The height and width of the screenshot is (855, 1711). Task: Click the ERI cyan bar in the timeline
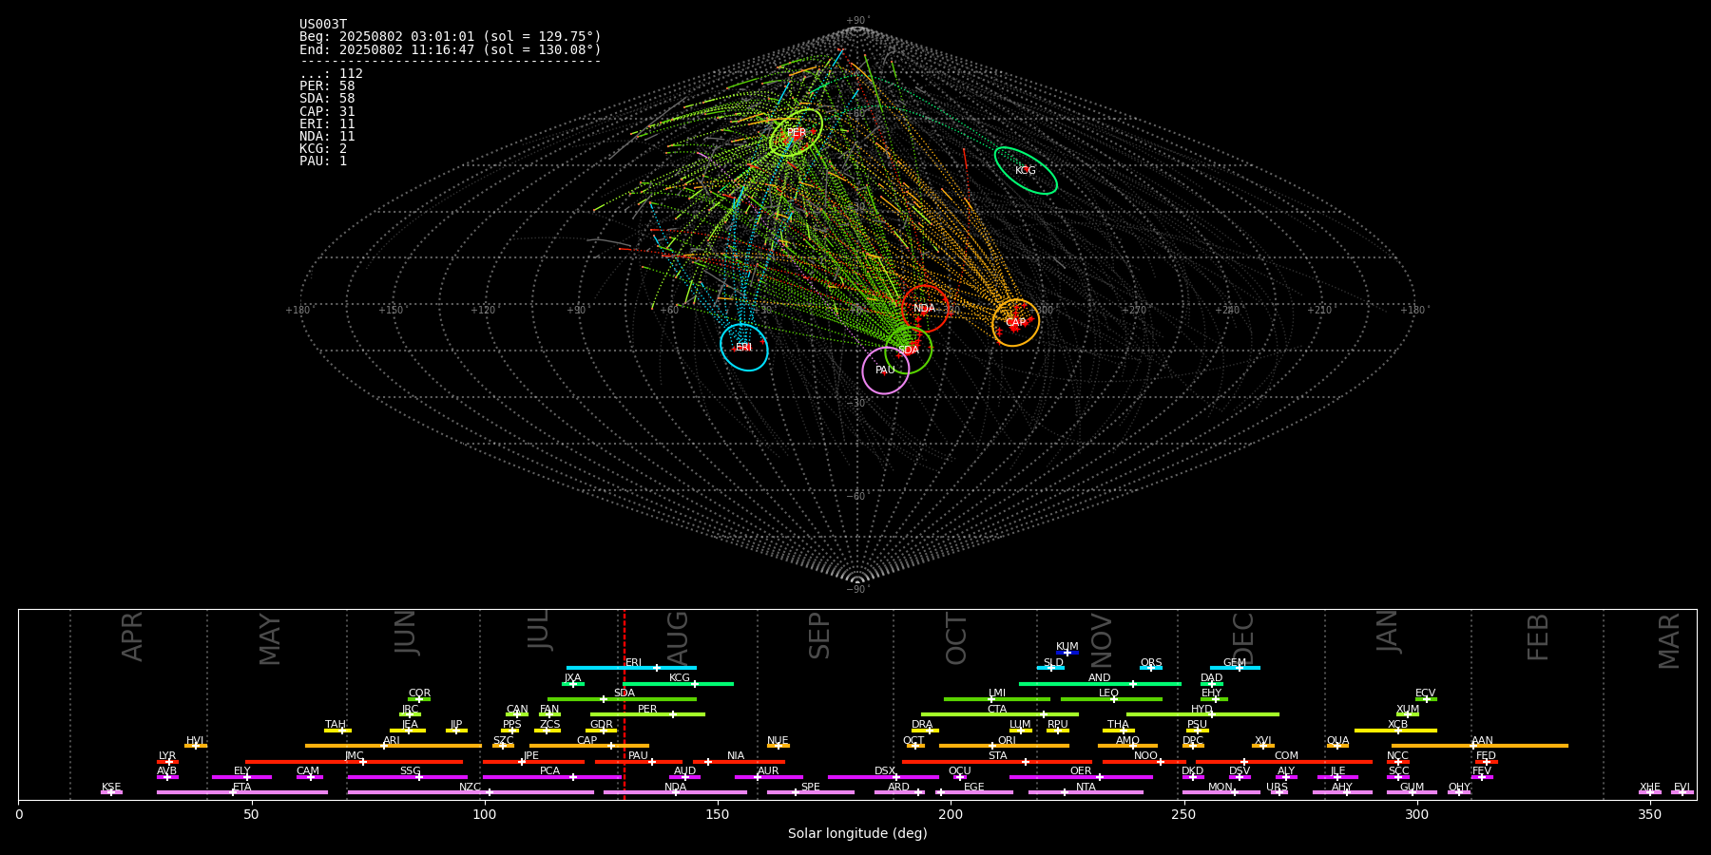(x=631, y=668)
